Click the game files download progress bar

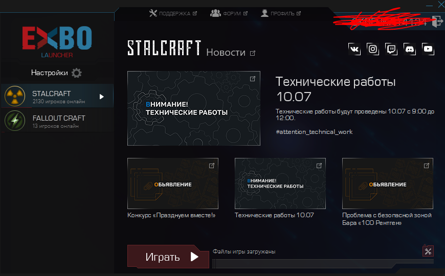323,264
